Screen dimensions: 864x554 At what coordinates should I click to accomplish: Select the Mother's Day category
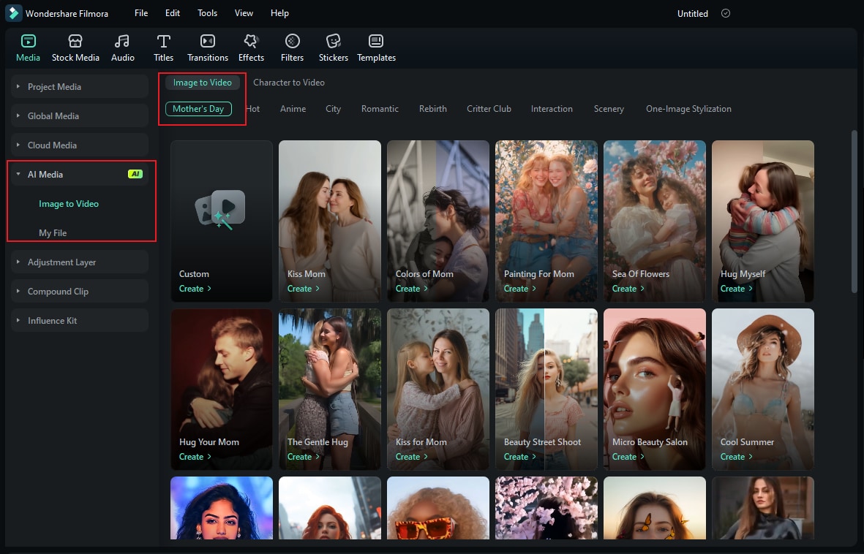click(x=198, y=109)
